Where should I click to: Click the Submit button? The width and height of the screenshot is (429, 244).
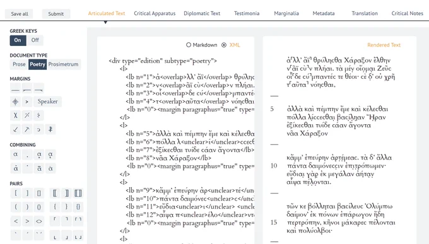56,14
